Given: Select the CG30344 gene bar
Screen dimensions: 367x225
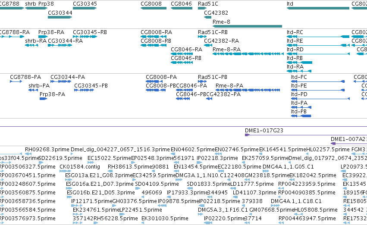Looking at the screenshot, I should tap(60, 17).
